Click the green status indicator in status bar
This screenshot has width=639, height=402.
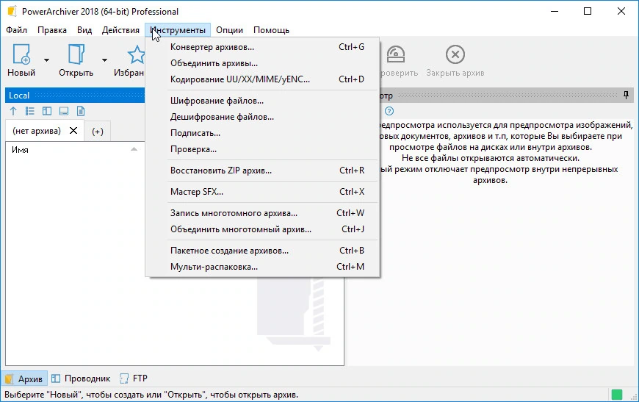[x=617, y=394]
